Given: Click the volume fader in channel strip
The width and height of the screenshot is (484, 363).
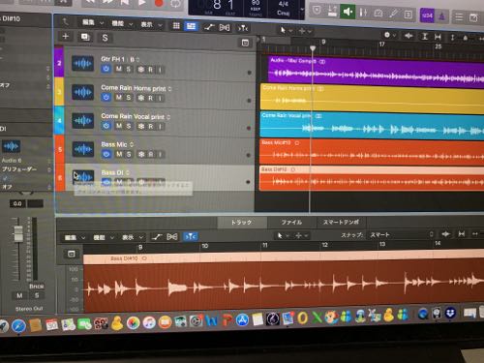Looking at the screenshot, I should point(18,233).
